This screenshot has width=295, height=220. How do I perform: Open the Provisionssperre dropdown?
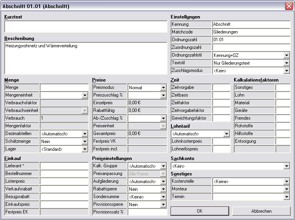tap(163, 204)
